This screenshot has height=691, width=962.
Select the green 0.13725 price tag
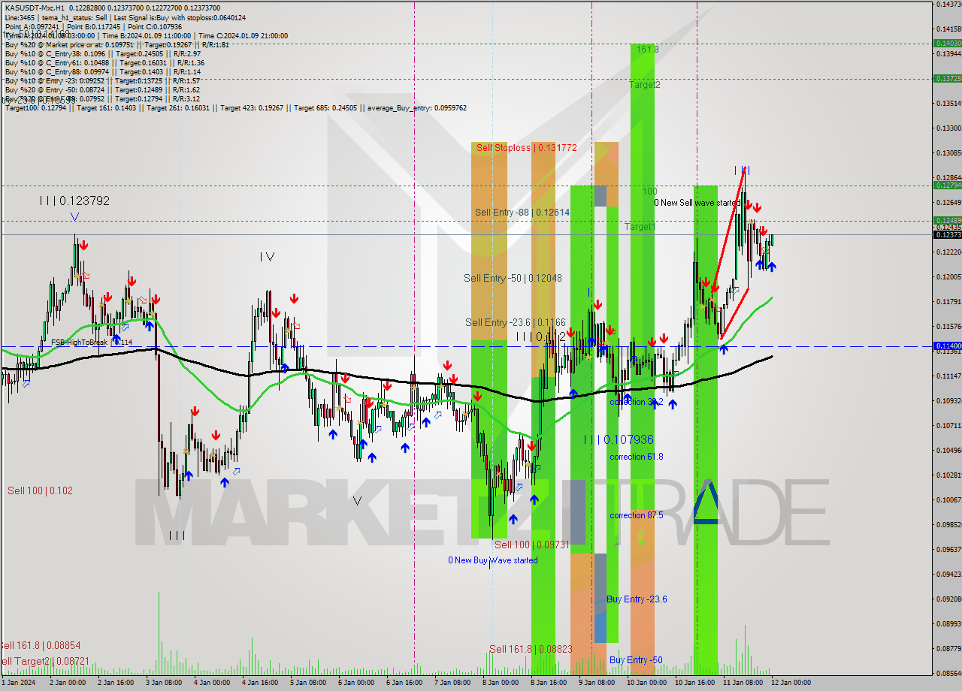(x=947, y=78)
